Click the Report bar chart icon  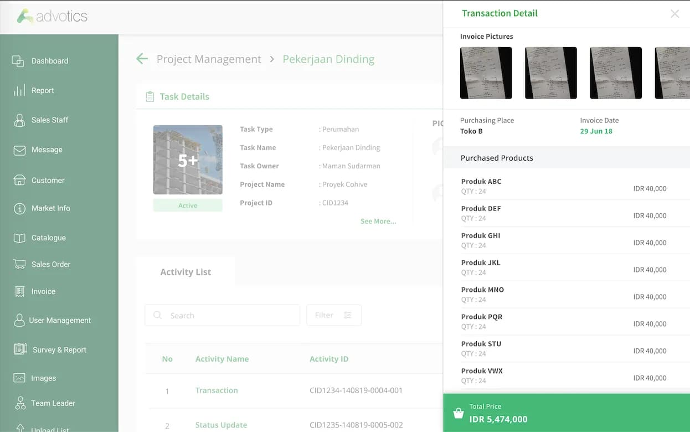(19, 90)
